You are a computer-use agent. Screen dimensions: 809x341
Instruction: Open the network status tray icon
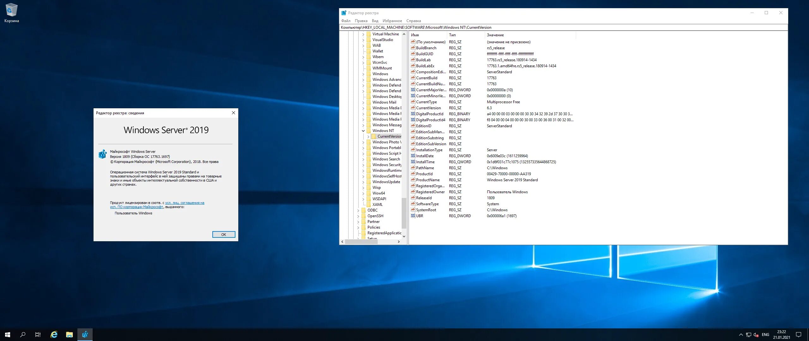(x=749, y=335)
